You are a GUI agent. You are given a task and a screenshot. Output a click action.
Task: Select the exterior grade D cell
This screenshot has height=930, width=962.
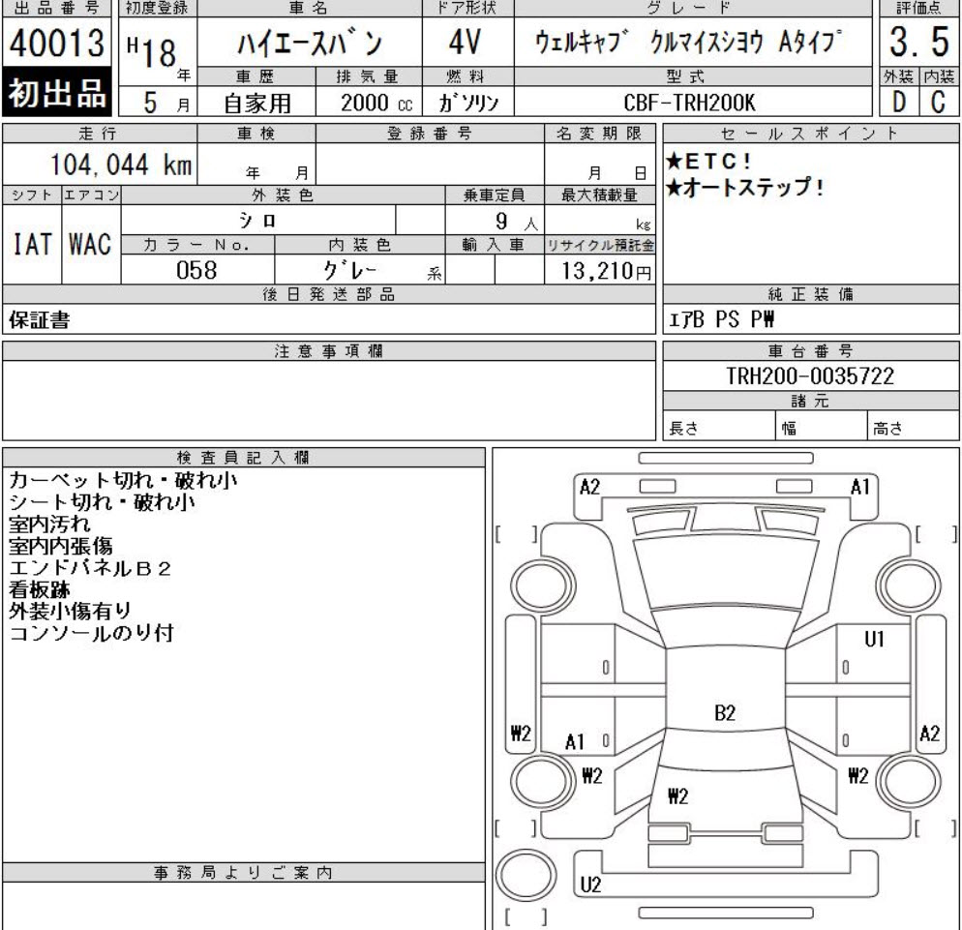pos(896,100)
